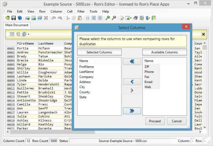Click the grey X delete icon
The height and width of the screenshot is (146, 213).
[46, 18]
